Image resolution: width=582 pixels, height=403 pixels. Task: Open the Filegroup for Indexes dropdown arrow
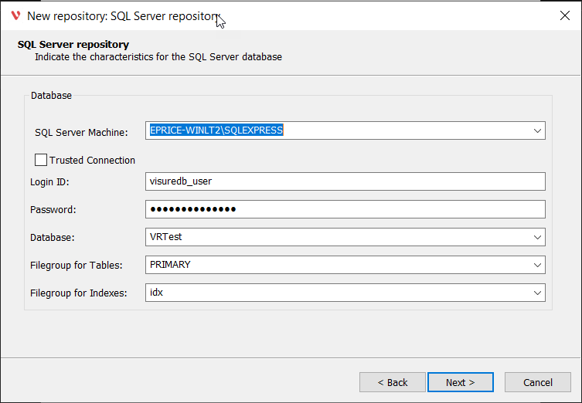(537, 293)
